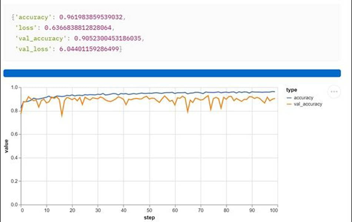Click the x-axis title 'step'

(149, 218)
